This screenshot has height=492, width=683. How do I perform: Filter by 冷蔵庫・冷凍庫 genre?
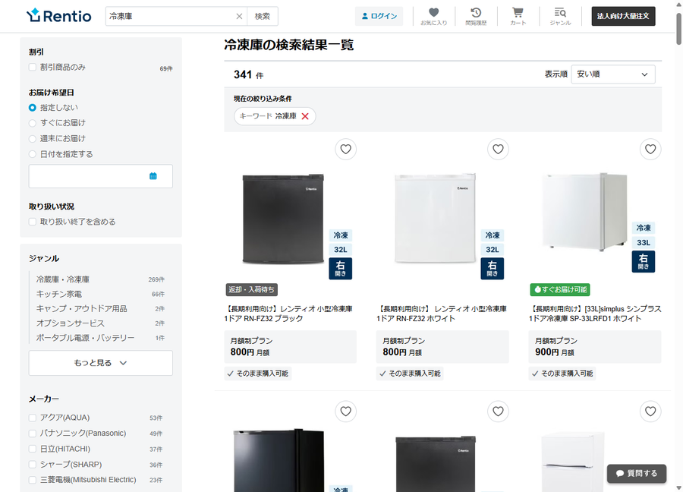tap(63, 279)
